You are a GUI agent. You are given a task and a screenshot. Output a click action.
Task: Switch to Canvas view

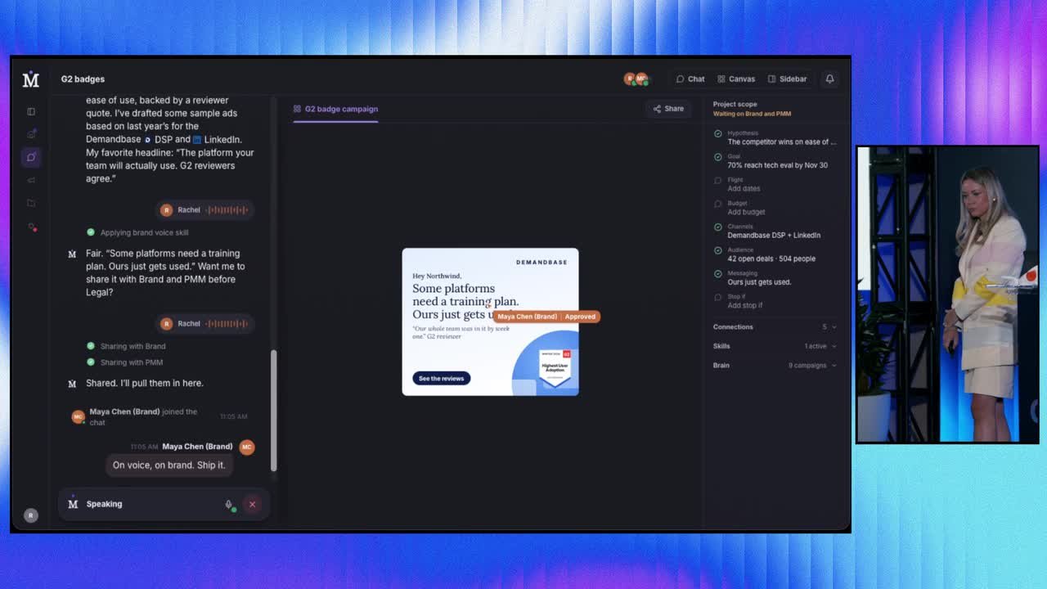click(736, 79)
